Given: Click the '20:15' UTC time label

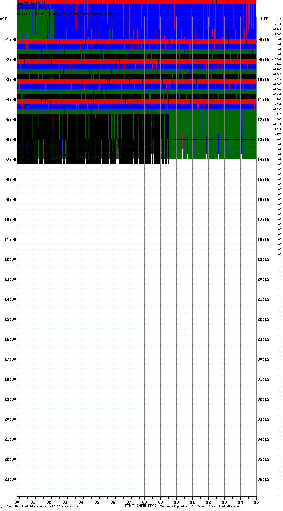Looking at the screenshot, I should (x=263, y=279).
